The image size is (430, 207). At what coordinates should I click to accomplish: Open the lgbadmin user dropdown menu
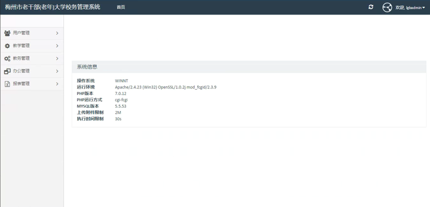(x=410, y=8)
